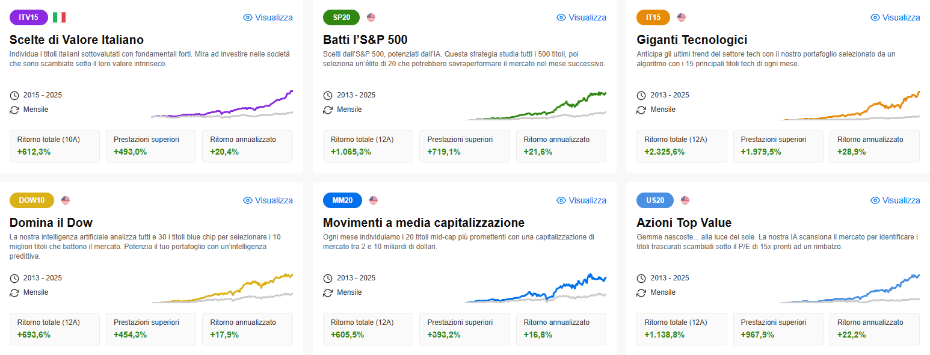
Task: Open Visualizza for Batti l'S&P 500
Action: 582,17
